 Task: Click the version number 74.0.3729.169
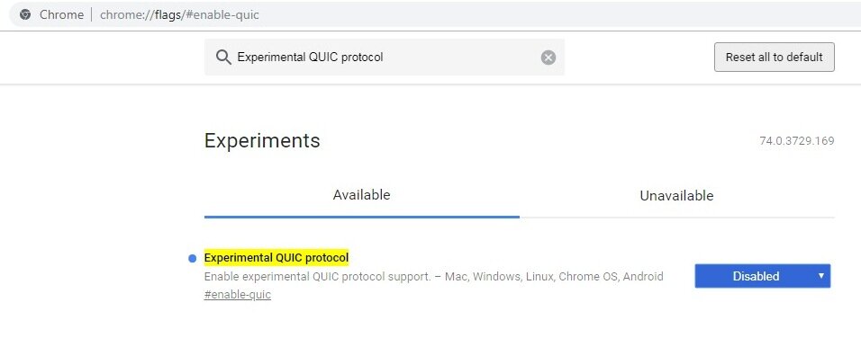click(797, 141)
